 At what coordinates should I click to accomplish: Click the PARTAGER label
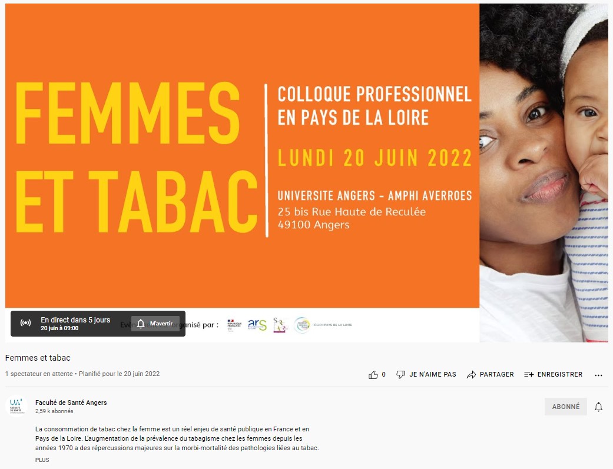coord(496,374)
